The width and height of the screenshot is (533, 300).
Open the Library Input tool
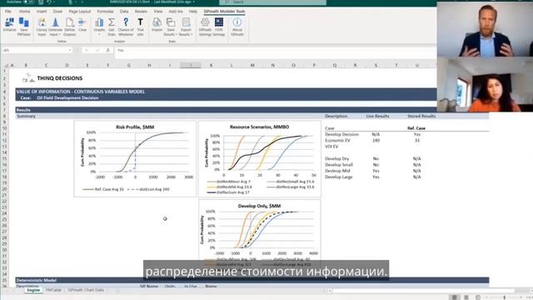[x=42, y=27]
